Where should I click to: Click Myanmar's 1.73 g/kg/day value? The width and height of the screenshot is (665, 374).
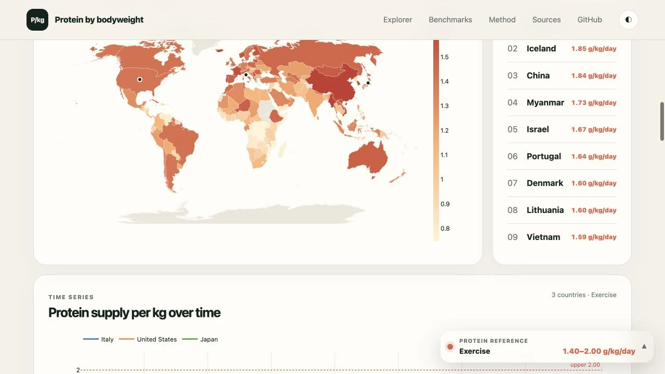click(x=594, y=103)
